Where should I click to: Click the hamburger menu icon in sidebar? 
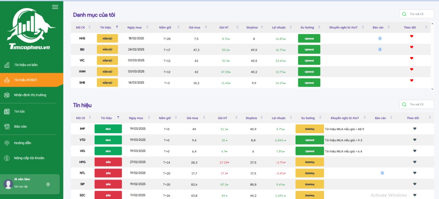pos(55,7)
